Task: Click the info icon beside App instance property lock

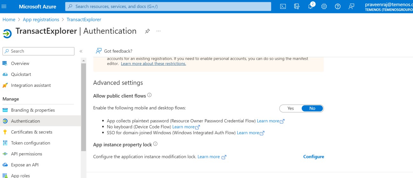Action: [x=155, y=144]
